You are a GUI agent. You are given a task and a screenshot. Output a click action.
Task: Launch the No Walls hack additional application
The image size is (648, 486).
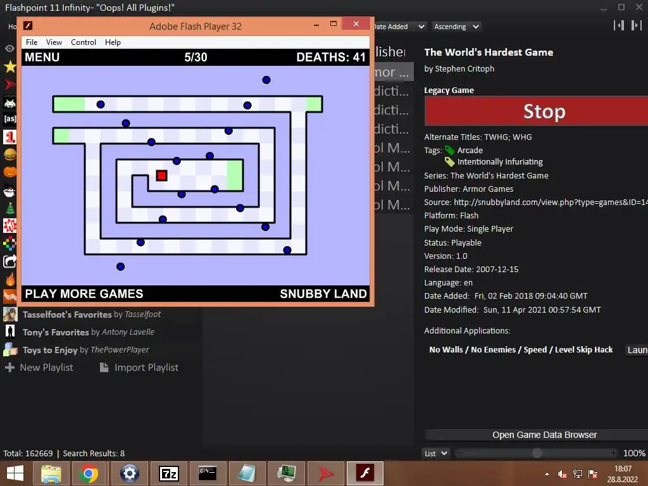(637, 350)
